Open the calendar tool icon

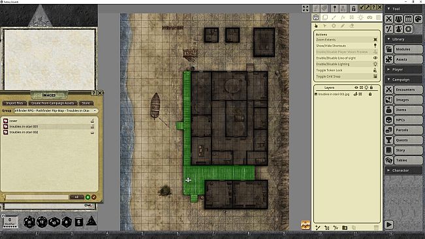[409, 19]
